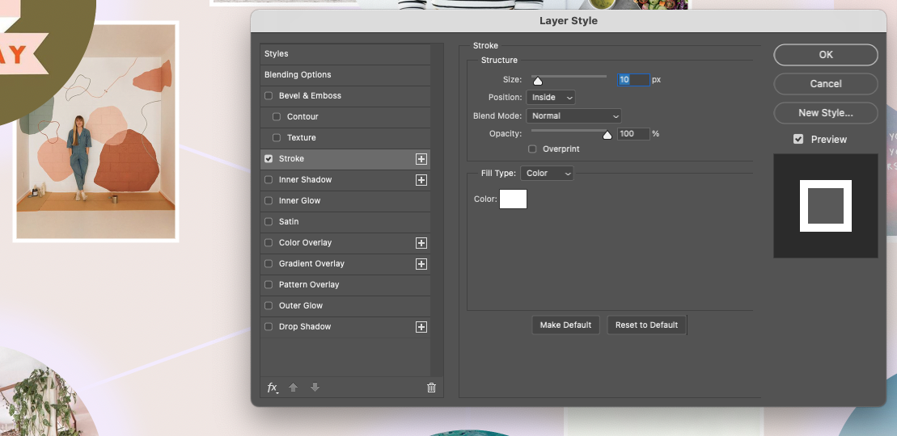Uncheck the Preview checkbox
The image size is (897, 436).
[x=798, y=140]
